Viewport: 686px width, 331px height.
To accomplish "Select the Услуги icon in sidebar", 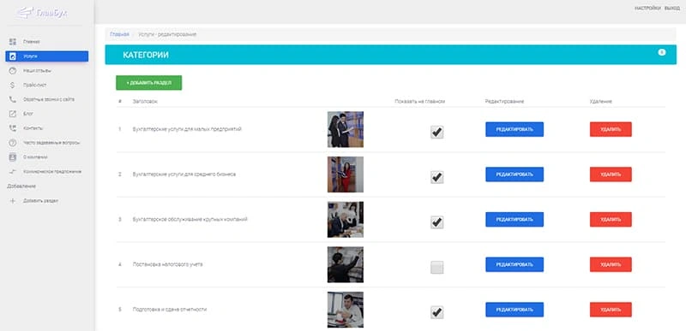I will pyautogui.click(x=13, y=56).
